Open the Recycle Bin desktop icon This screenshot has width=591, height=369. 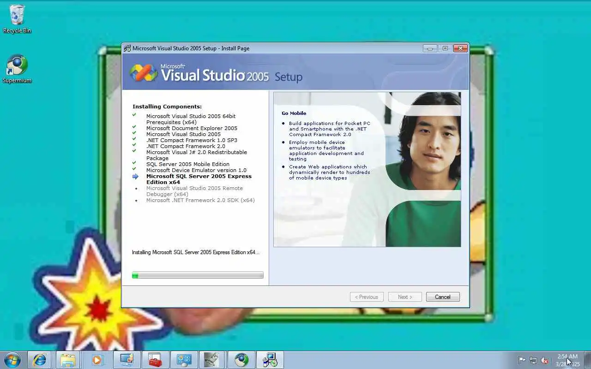pyautogui.click(x=17, y=19)
